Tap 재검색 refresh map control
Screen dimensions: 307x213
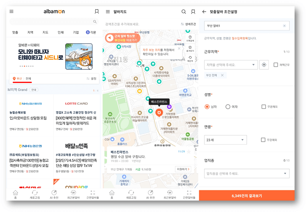coord(190,59)
